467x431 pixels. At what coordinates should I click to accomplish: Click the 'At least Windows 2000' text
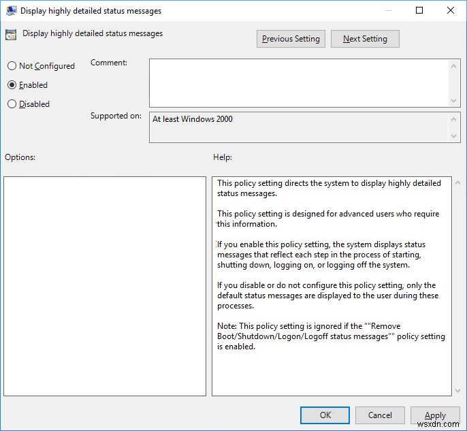point(193,119)
